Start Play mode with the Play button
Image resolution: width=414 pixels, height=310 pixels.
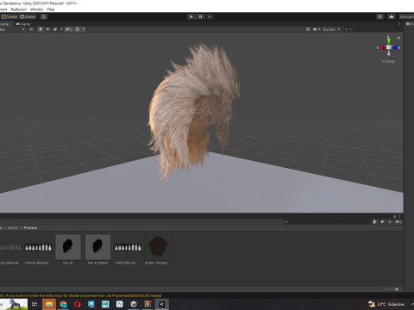coord(191,16)
